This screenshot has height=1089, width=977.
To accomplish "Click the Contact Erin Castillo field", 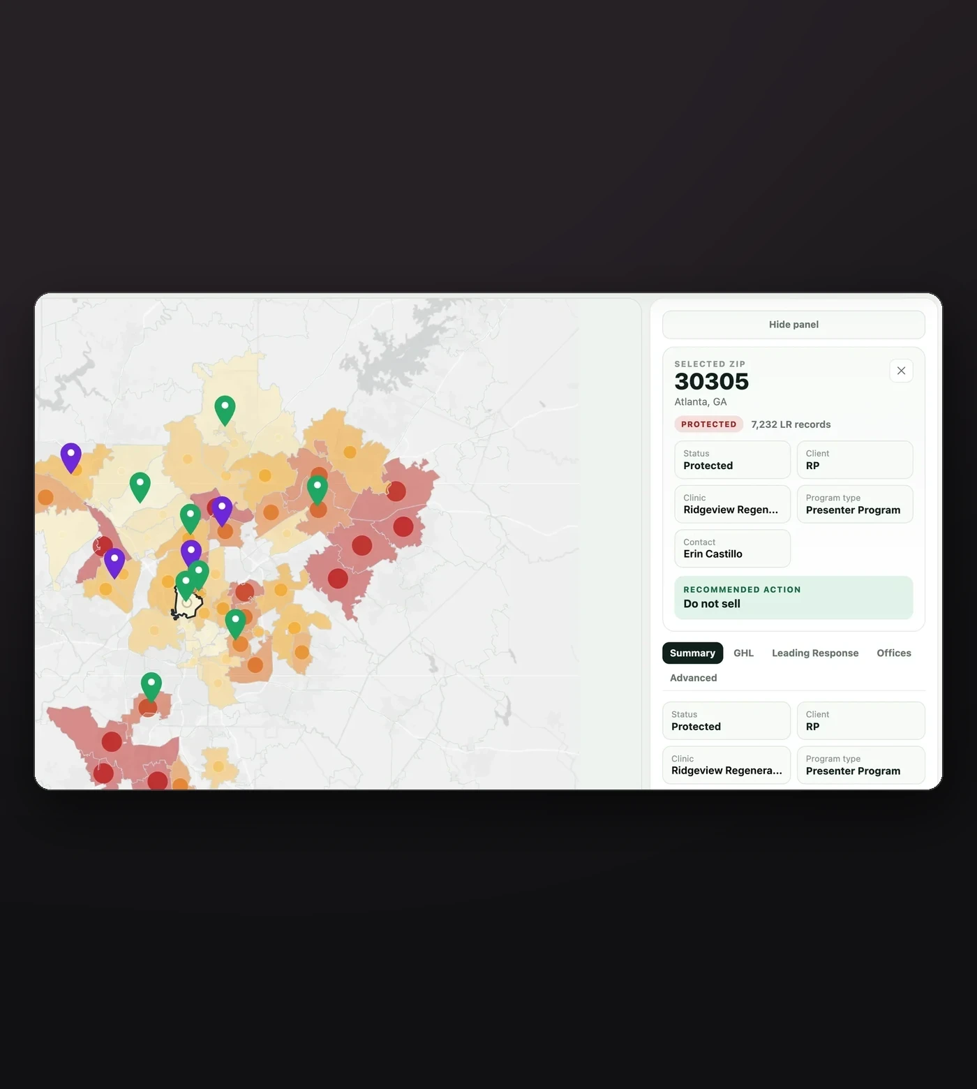I will click(x=732, y=549).
